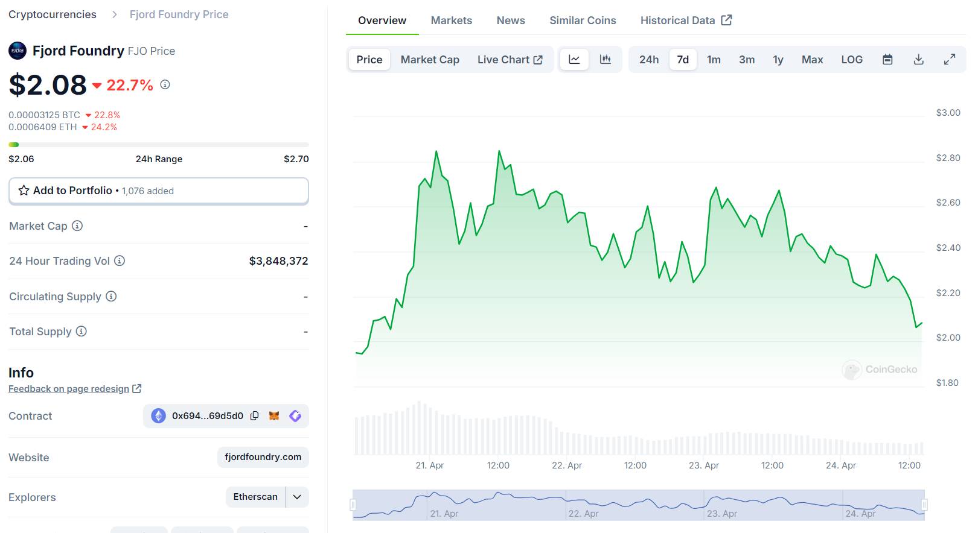Click the Fjord Foundry Price breadcrumb text
Viewport: 978px width, 533px height.
coord(179,14)
